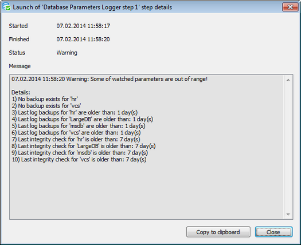
Task: Click the log backups line for 'LargeDB'
Action: click(x=82, y=119)
